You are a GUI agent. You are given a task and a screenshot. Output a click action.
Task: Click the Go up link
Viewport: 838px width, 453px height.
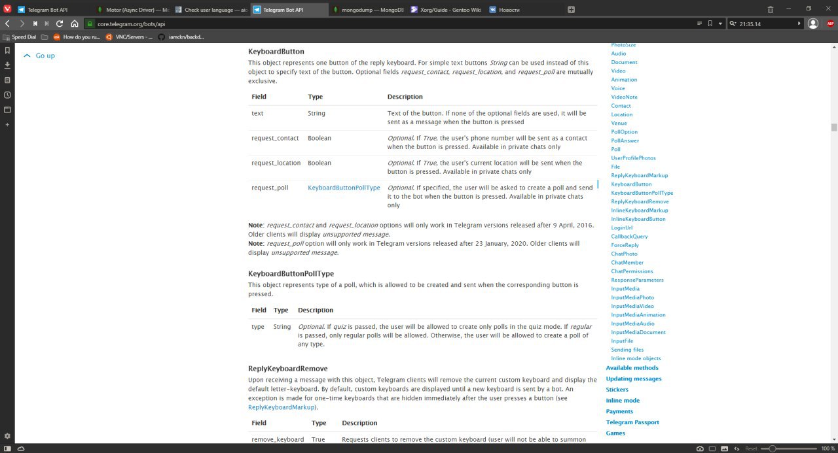(39, 56)
